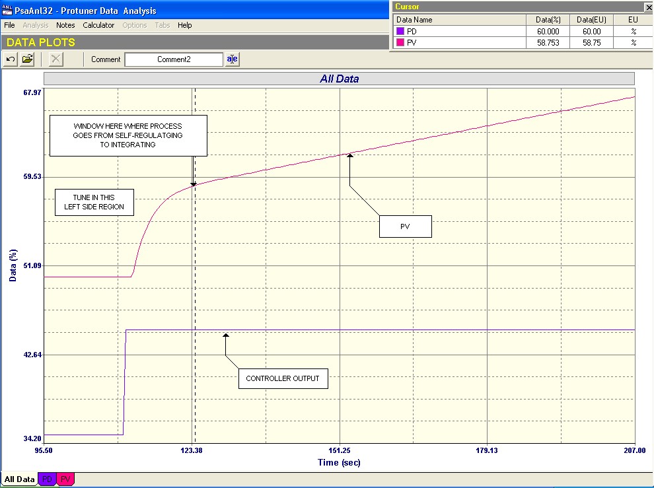Click the comment text edit icon
The height and width of the screenshot is (488, 654).
tap(233, 59)
